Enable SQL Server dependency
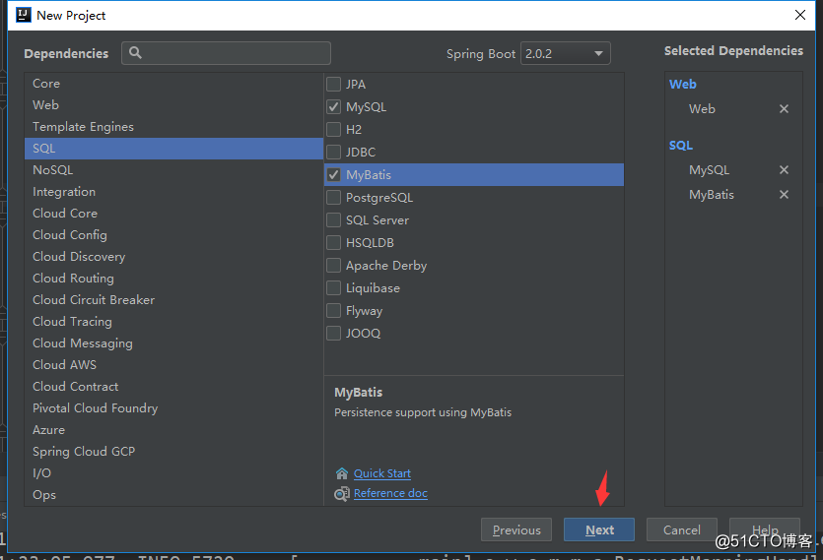The image size is (823, 560). coord(333,220)
